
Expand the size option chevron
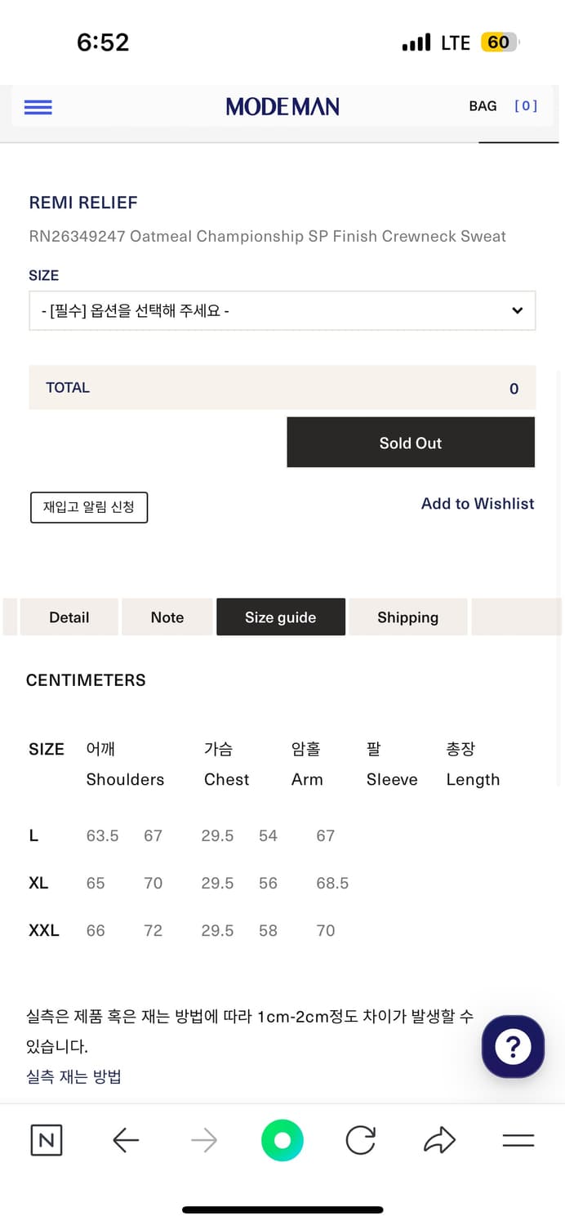click(517, 310)
